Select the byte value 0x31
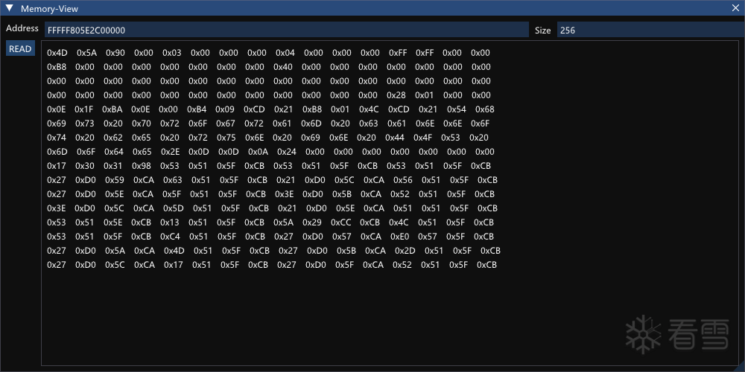 click(113, 166)
